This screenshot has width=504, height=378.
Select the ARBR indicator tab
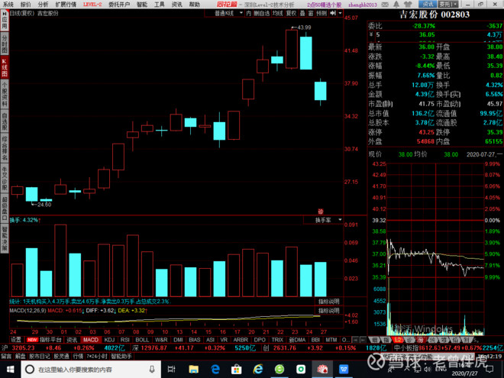[241, 340]
